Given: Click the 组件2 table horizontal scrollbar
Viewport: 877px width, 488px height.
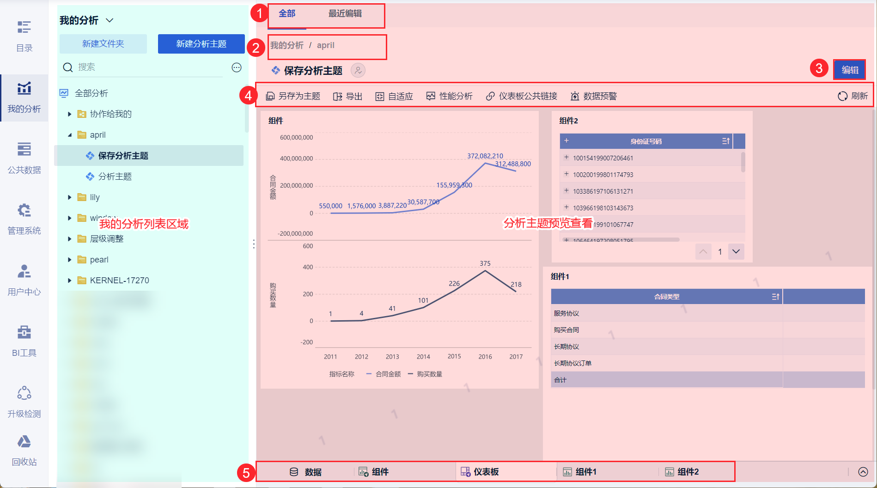Looking at the screenshot, I should coord(620,239).
